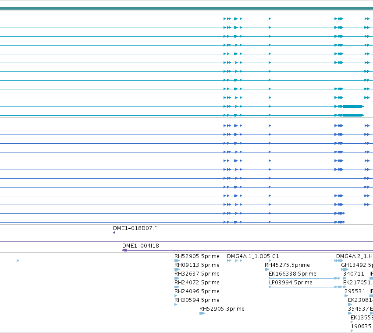The width and height of the screenshot is (373, 333).
Task: Select the RH45275.5prime EST label
Action: [288, 265]
